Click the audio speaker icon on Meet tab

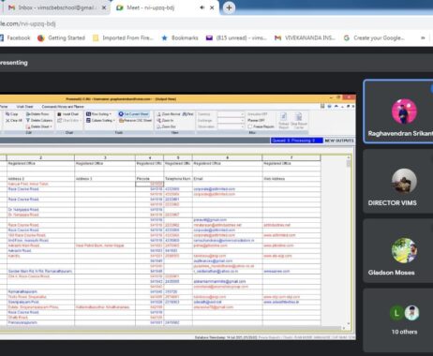[202, 7]
